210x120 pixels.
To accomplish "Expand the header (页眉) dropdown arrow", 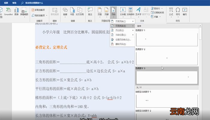I will click(100, 17).
